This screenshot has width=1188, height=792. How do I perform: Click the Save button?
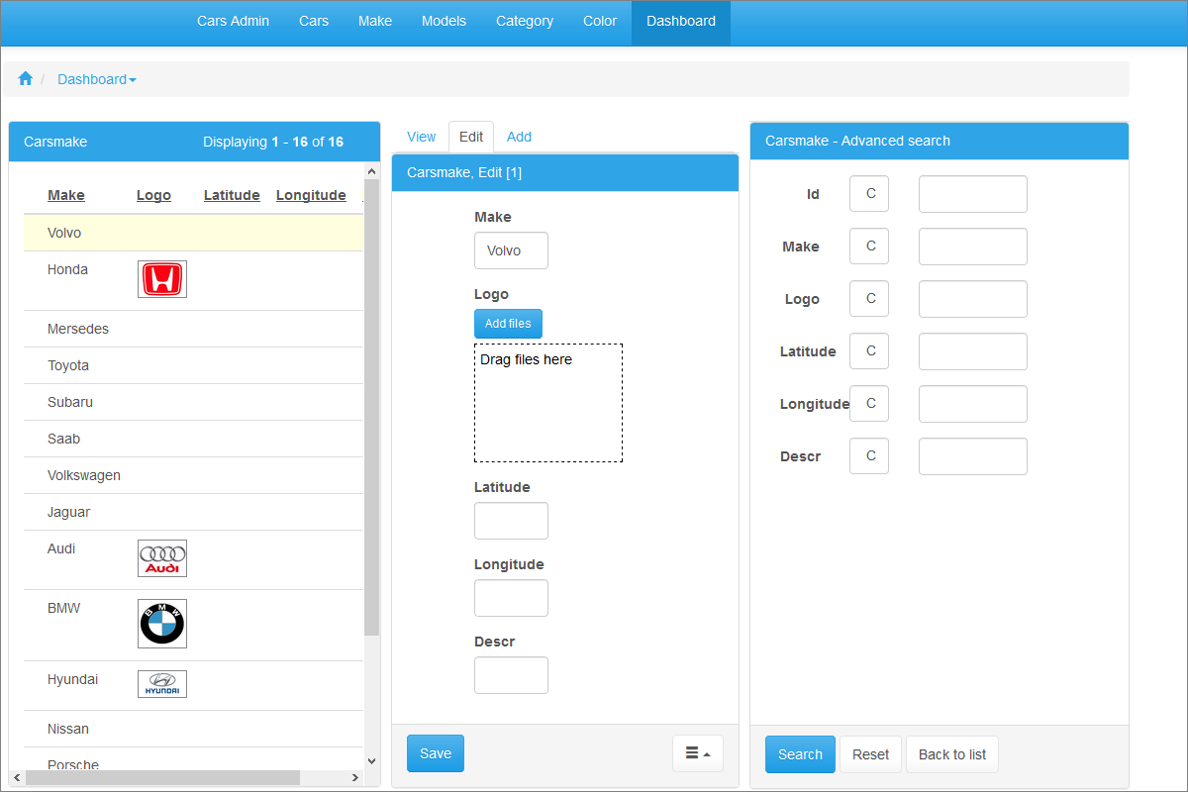coord(435,752)
